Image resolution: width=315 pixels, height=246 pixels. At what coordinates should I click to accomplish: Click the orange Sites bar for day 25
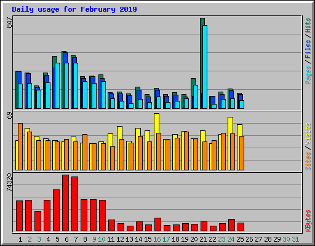click(x=242, y=153)
